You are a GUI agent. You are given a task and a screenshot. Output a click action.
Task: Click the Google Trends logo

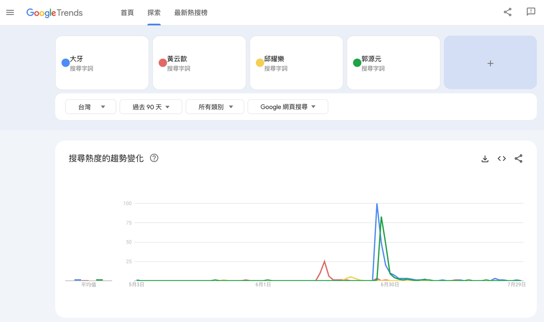pos(54,13)
